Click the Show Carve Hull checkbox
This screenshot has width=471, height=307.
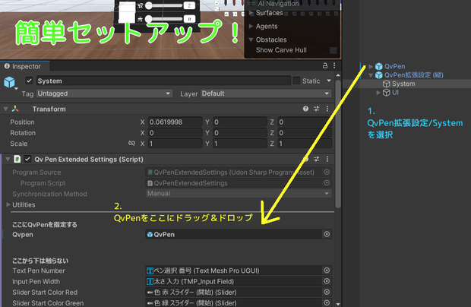coord(333,50)
